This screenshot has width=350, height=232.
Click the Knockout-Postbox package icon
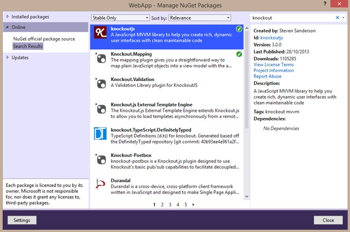[101, 159]
